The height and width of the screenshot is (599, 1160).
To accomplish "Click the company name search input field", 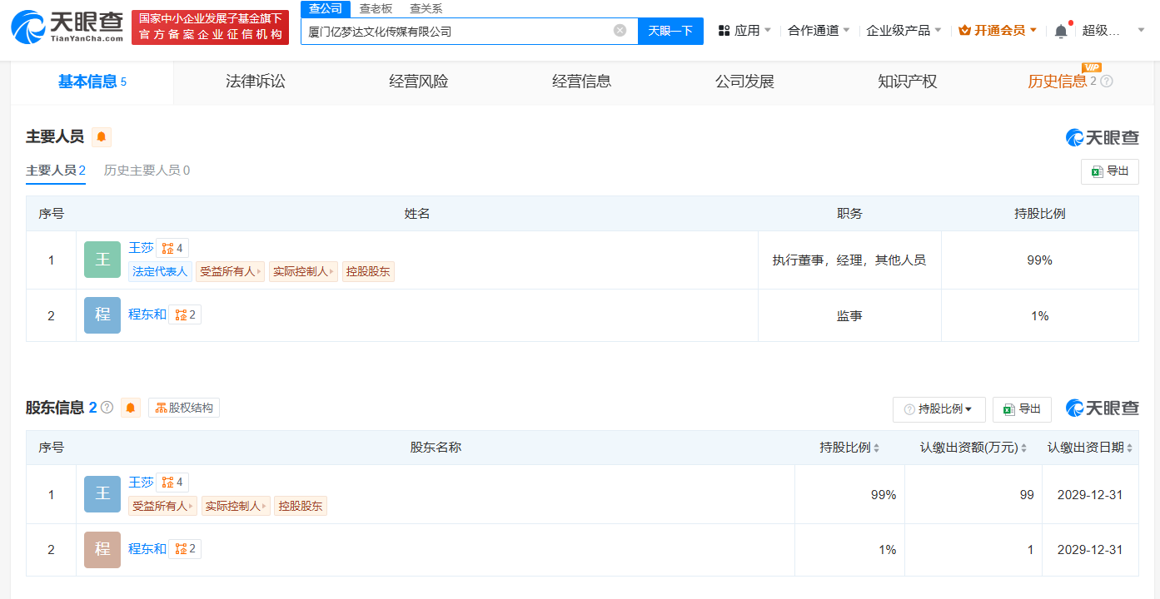I will coord(458,31).
